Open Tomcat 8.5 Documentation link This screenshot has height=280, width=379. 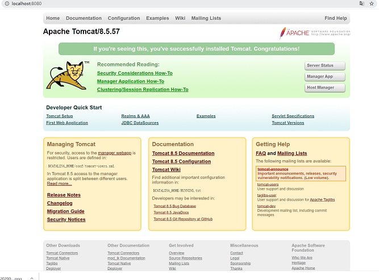pyautogui.click(x=183, y=153)
